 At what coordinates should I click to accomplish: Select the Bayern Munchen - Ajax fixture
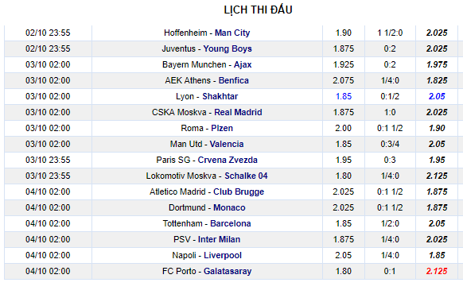click(x=207, y=64)
